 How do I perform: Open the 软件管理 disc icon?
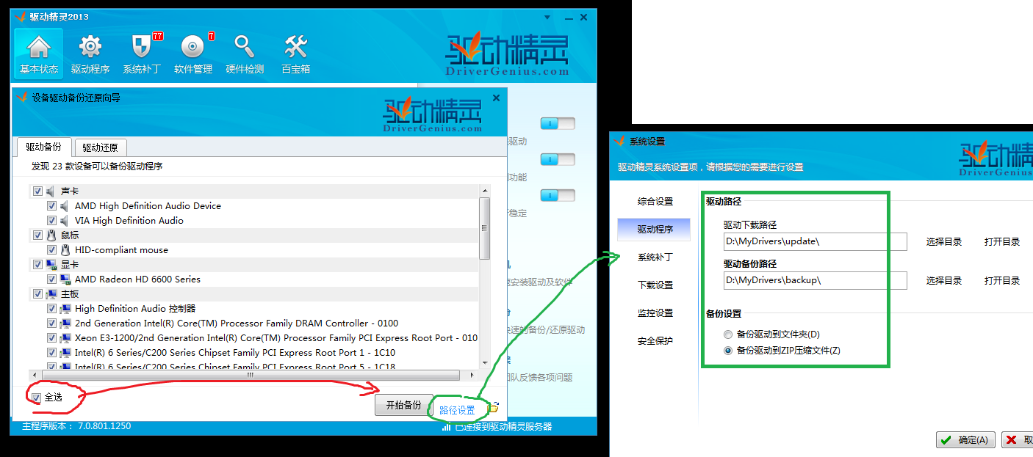(193, 54)
